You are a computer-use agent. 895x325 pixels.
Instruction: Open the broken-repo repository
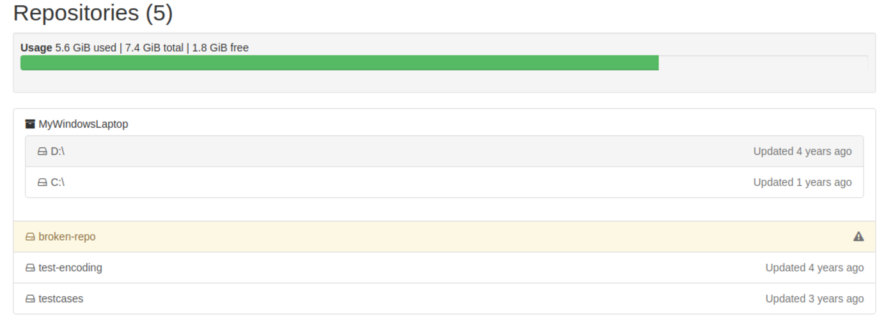point(67,237)
